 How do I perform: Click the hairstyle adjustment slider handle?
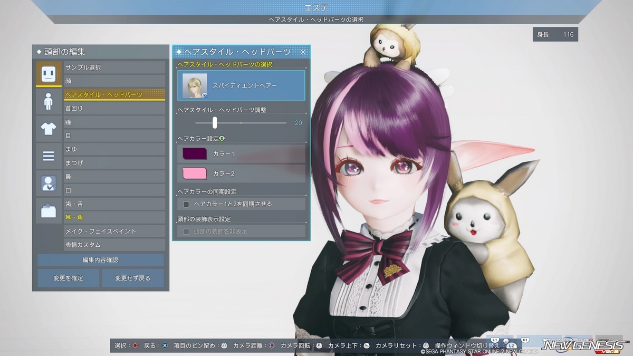(215, 123)
